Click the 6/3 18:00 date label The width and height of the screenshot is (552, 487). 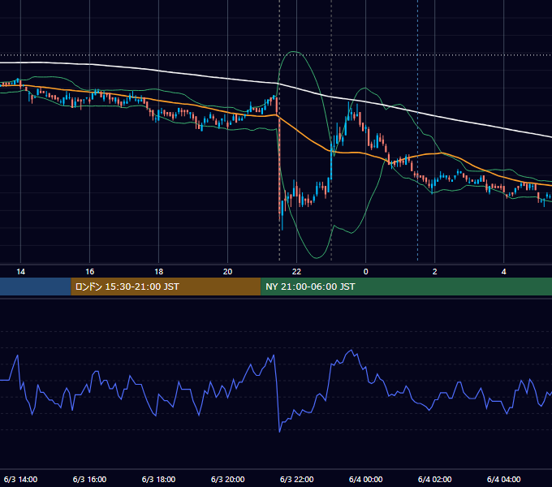tap(159, 479)
